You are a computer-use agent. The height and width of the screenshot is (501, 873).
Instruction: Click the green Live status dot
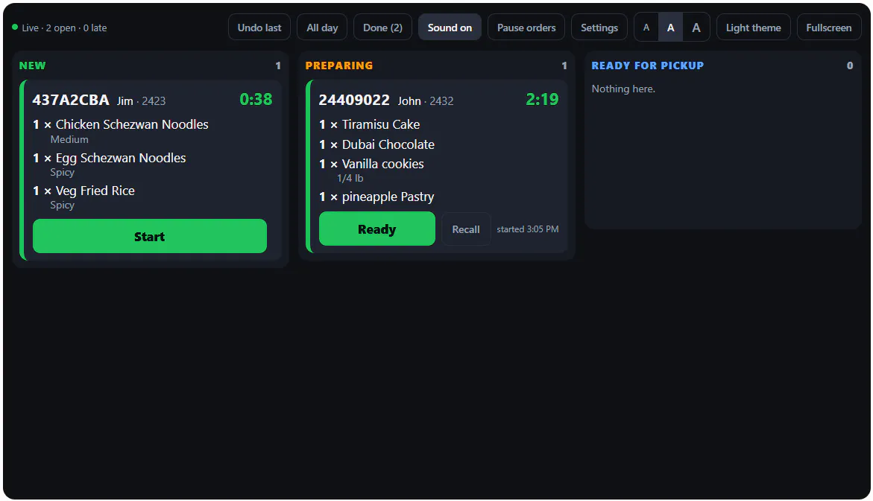point(15,27)
